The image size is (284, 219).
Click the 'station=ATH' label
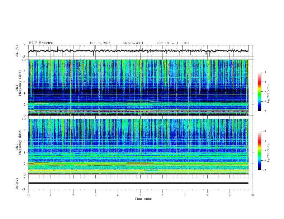(133, 43)
